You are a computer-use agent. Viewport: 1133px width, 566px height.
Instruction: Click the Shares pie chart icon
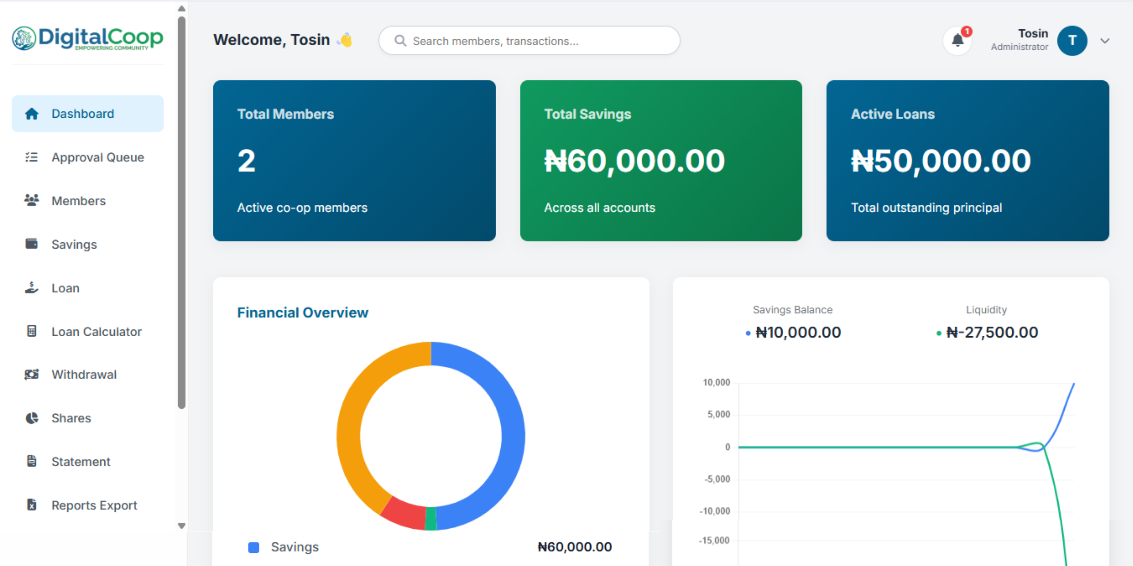tap(32, 418)
